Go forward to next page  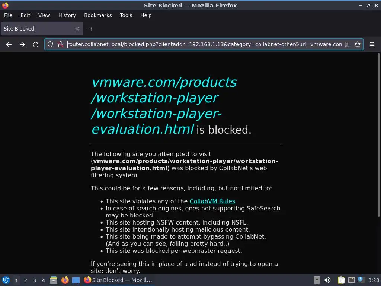coord(22,45)
